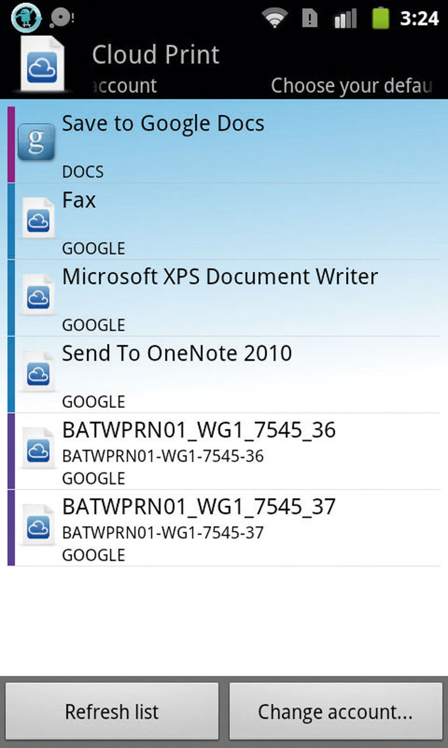Choose printer BATWPRN01_WG1_7545_37
The width and height of the screenshot is (448, 748).
[x=224, y=528]
